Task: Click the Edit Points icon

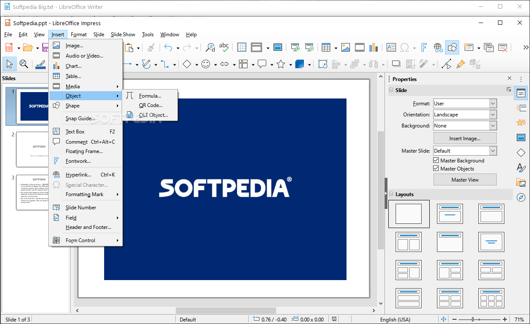Action: [x=447, y=64]
